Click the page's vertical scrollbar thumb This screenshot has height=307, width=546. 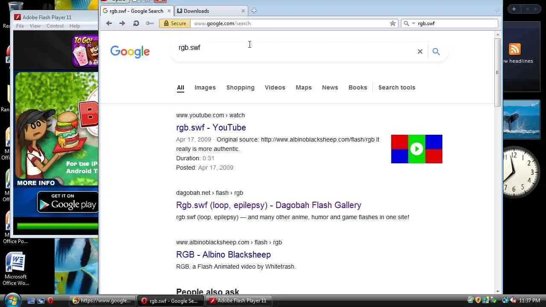[498, 72]
